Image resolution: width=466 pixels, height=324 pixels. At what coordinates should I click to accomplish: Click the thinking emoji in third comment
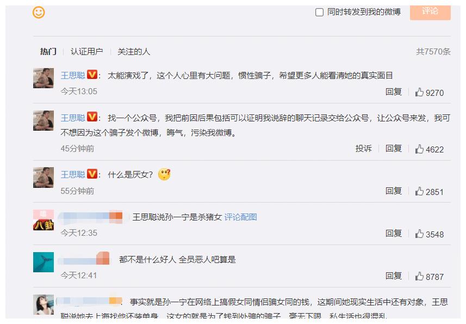coord(164,174)
